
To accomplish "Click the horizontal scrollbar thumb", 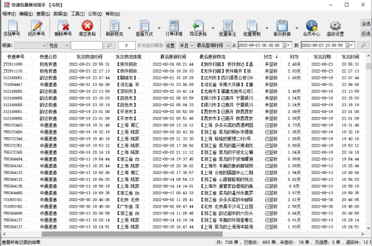I will (132, 234).
